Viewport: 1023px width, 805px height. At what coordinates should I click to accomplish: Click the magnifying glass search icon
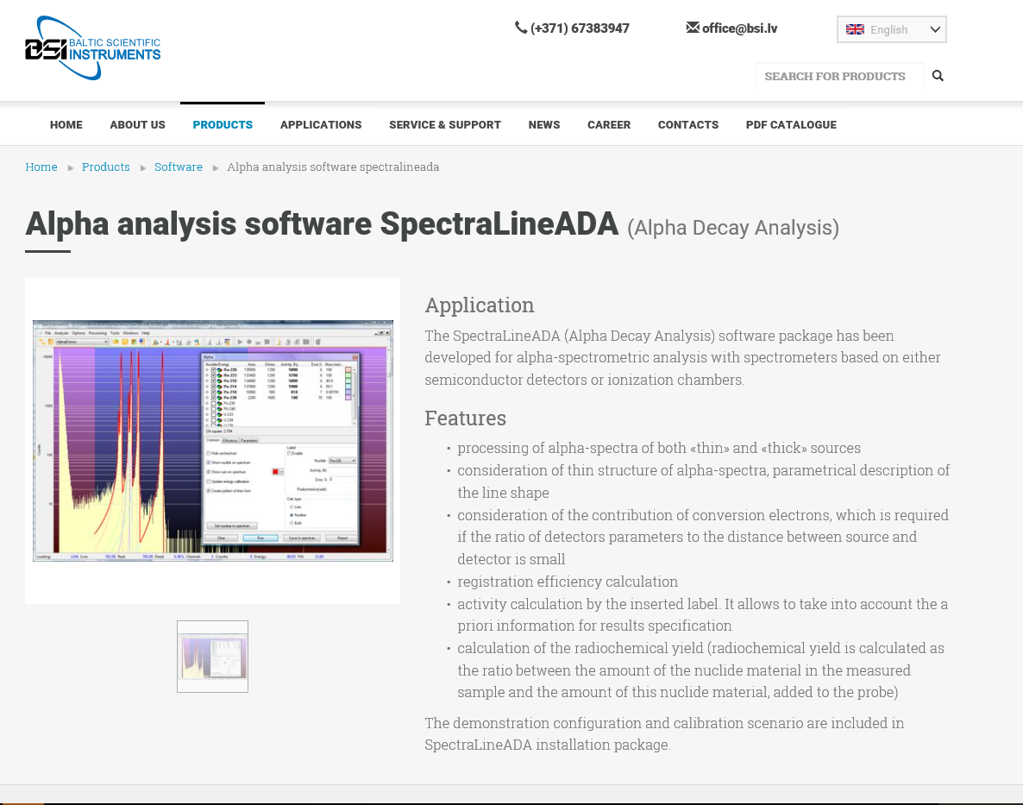pyautogui.click(x=938, y=76)
